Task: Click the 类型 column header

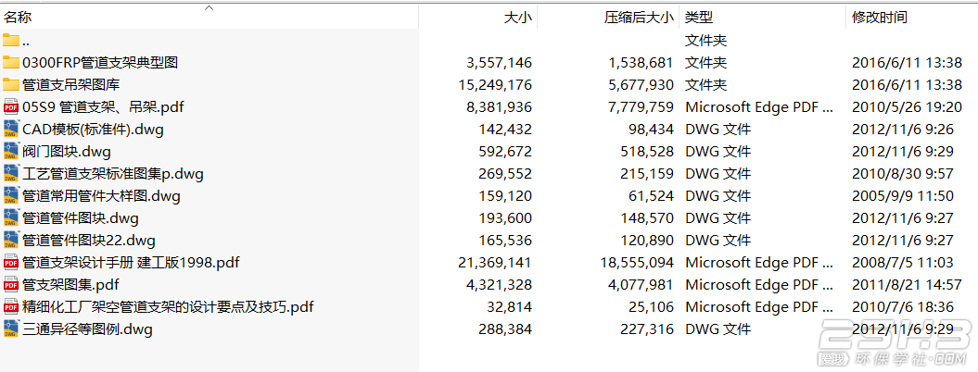Action: click(x=699, y=18)
